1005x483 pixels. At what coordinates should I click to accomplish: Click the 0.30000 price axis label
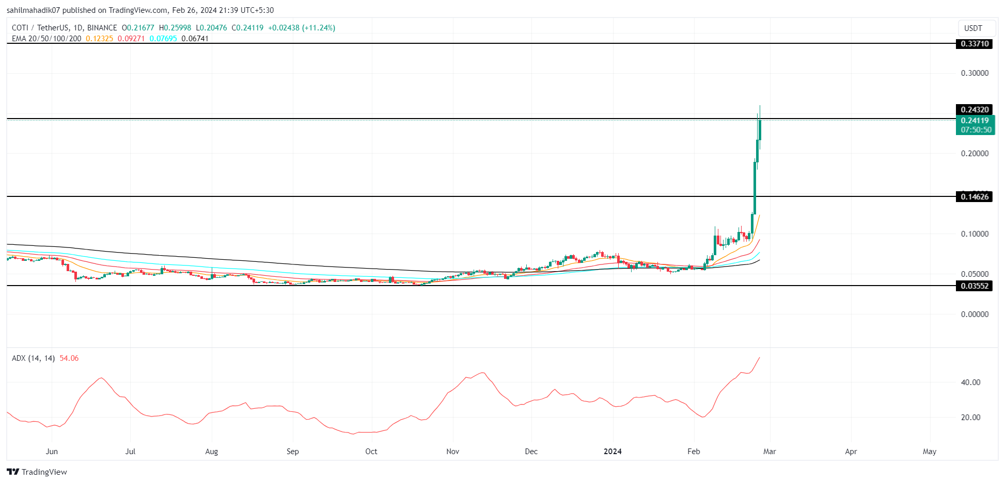[x=975, y=73]
